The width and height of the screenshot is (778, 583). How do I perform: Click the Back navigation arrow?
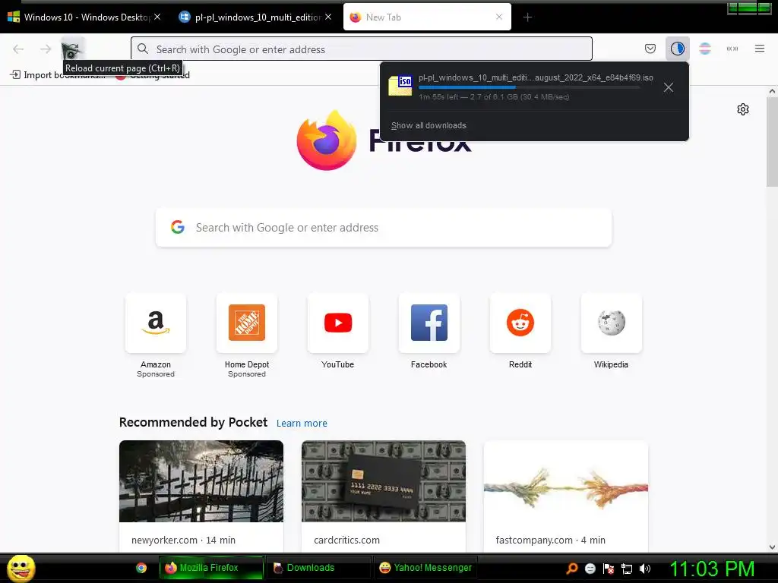coord(18,49)
